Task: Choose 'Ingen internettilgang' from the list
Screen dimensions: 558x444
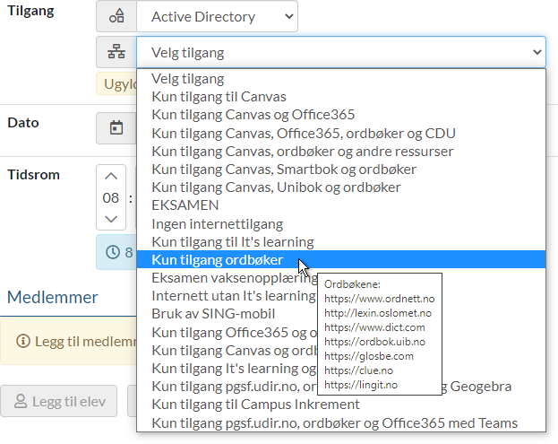Action: [x=218, y=223]
